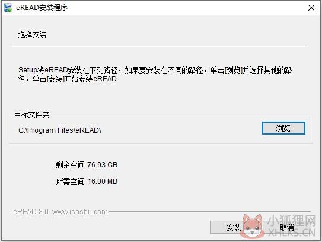
Task: Click the 剩余空间 label
Action: click(x=70, y=165)
